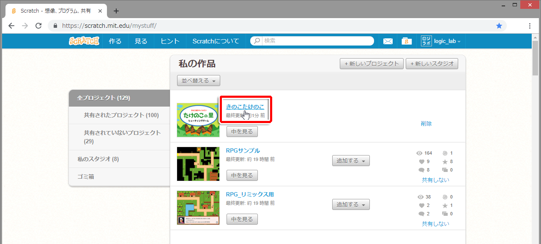The width and height of the screenshot is (541, 244).
Task: Open the 作る menu item
Action: (115, 41)
